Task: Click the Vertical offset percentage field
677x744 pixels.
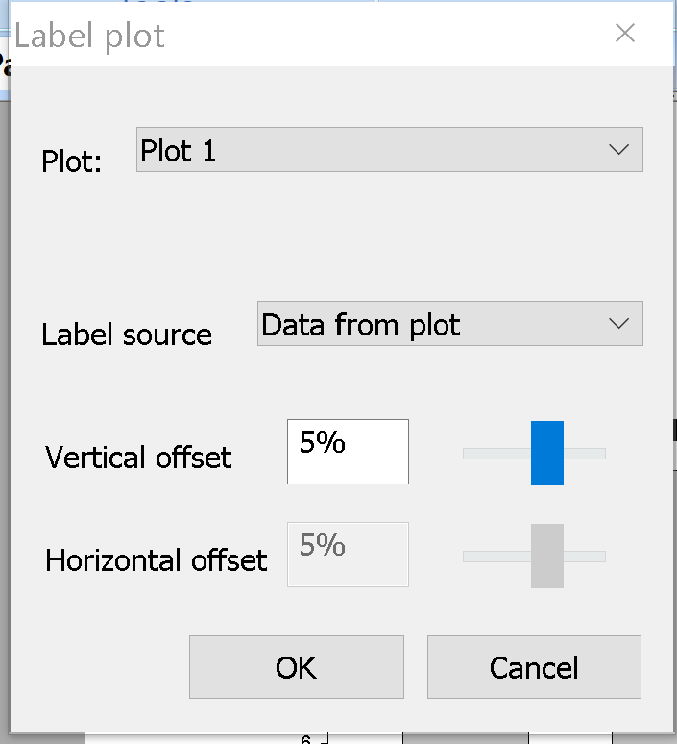Action: point(348,452)
